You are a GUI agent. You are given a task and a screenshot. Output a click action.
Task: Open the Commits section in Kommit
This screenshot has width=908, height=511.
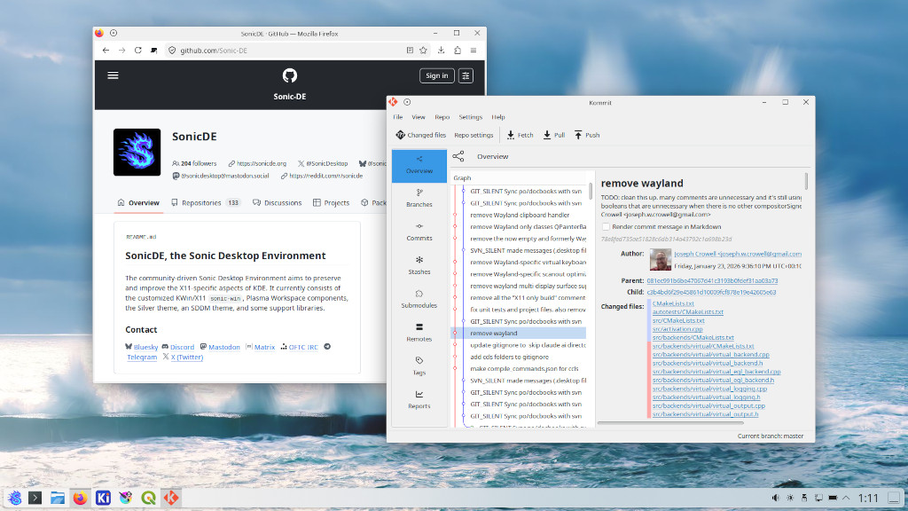[x=419, y=232]
